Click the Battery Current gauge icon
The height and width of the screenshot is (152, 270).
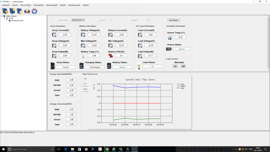point(110,35)
